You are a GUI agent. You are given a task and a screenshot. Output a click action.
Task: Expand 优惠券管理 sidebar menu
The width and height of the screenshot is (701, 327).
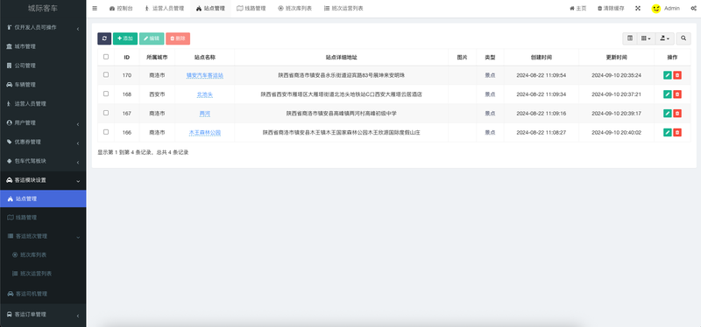[x=43, y=142]
